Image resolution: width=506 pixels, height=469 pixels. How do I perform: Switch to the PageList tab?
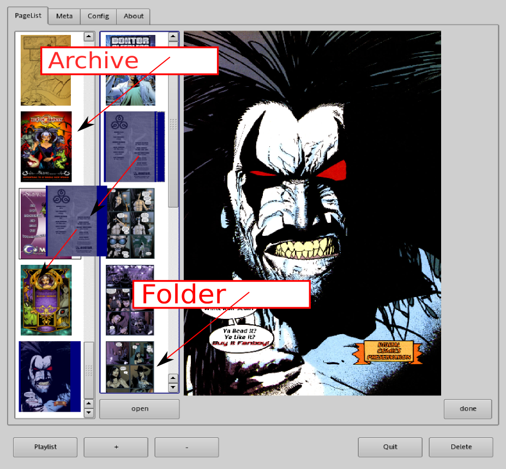(28, 15)
